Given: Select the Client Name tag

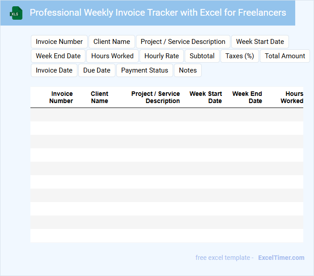Looking at the screenshot, I should [112, 42].
